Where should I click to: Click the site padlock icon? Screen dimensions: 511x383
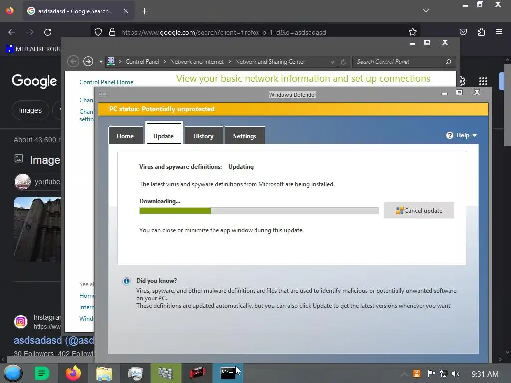[112, 32]
